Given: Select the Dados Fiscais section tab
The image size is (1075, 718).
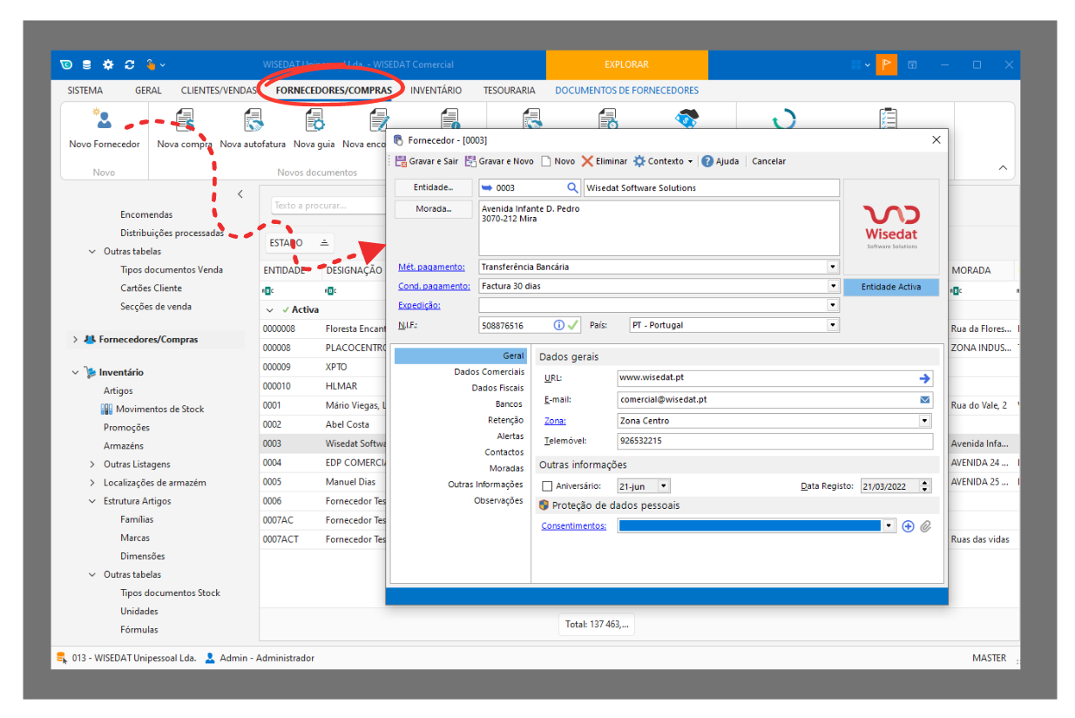Looking at the screenshot, I should [497, 388].
